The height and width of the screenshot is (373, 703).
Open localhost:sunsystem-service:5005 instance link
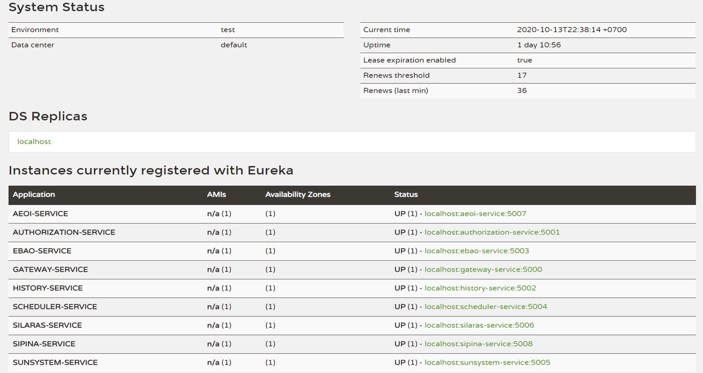(487, 362)
